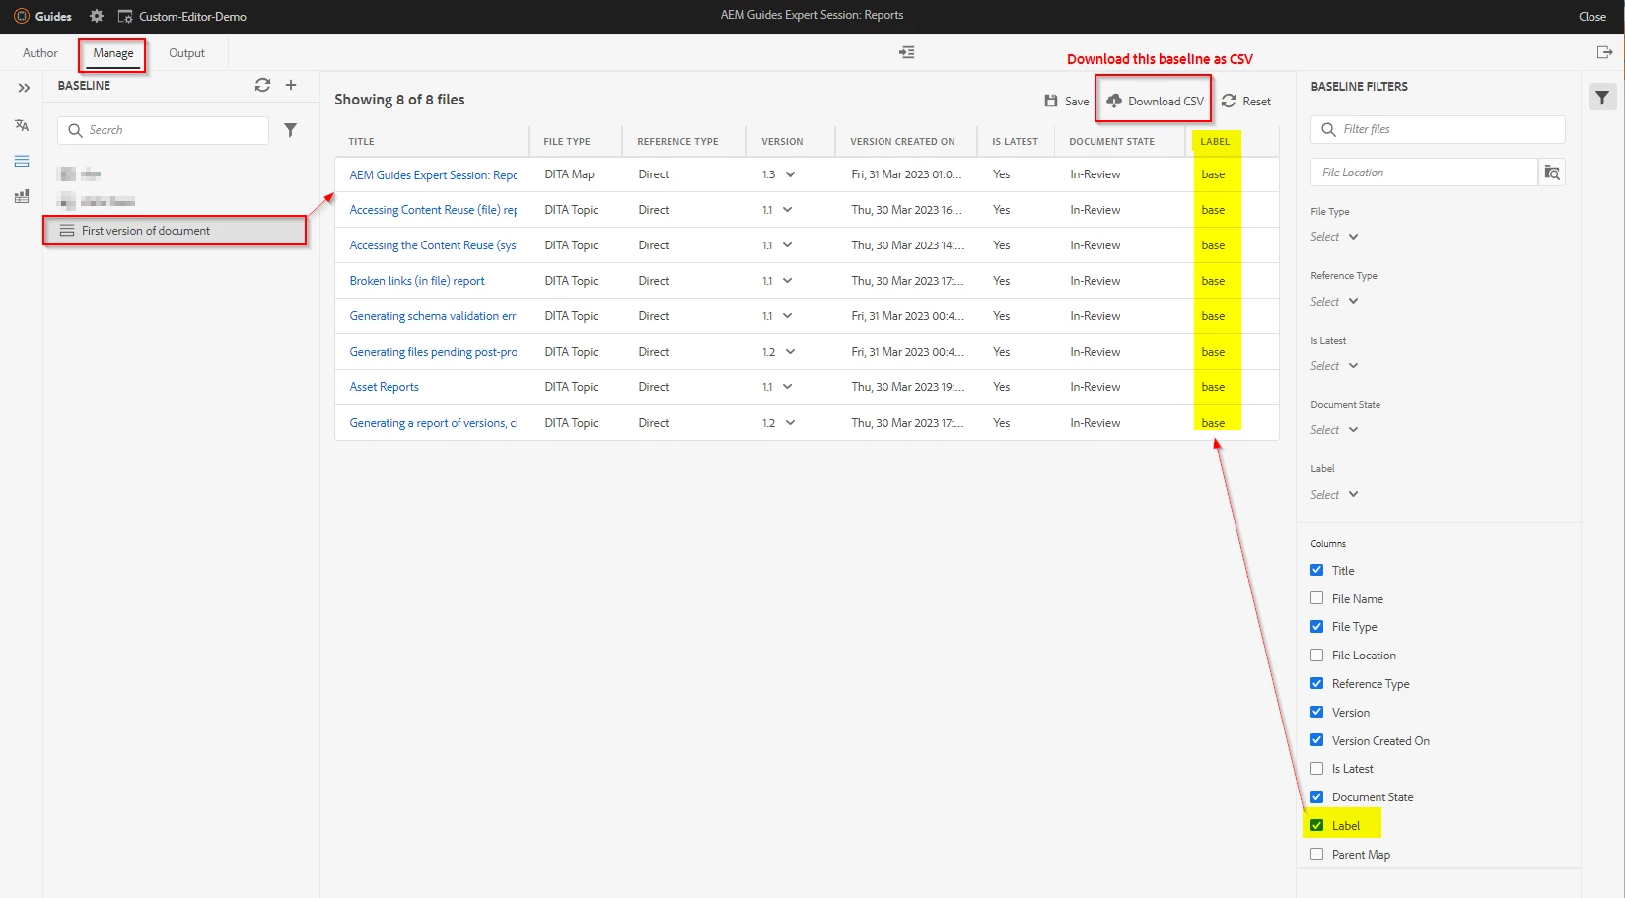Screen dimensions: 1625x898
Task: Uncheck the Title column checkbox
Action: [x=1316, y=570]
